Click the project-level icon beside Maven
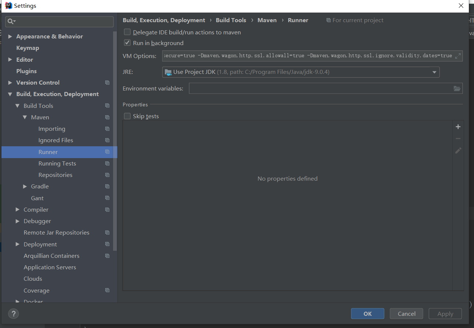Image resolution: width=474 pixels, height=328 pixels. (107, 117)
